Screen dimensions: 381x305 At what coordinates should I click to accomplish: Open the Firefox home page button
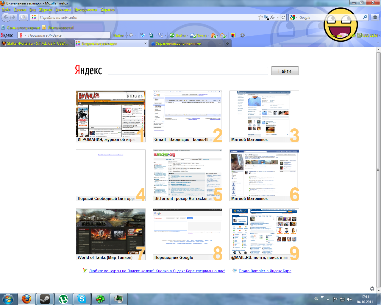coord(375,17)
